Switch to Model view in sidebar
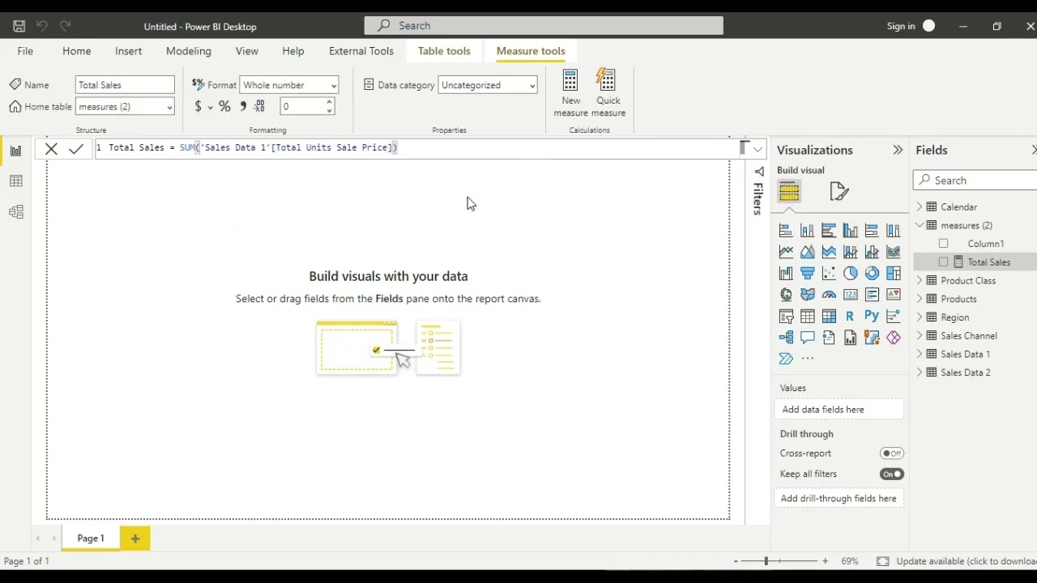Image resolution: width=1037 pixels, height=583 pixels. 15,212
